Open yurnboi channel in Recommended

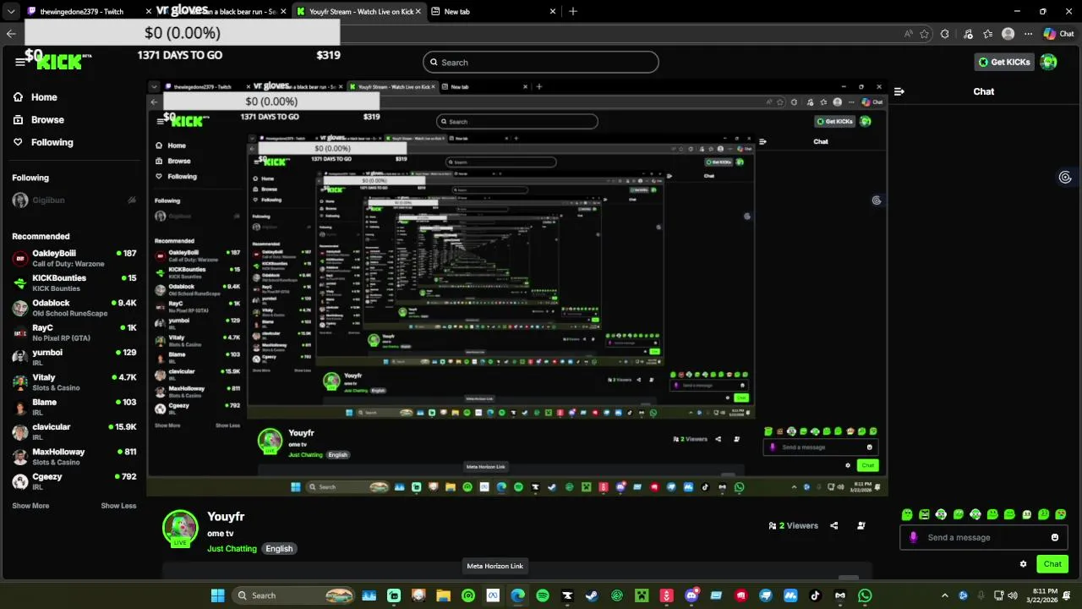click(74, 357)
